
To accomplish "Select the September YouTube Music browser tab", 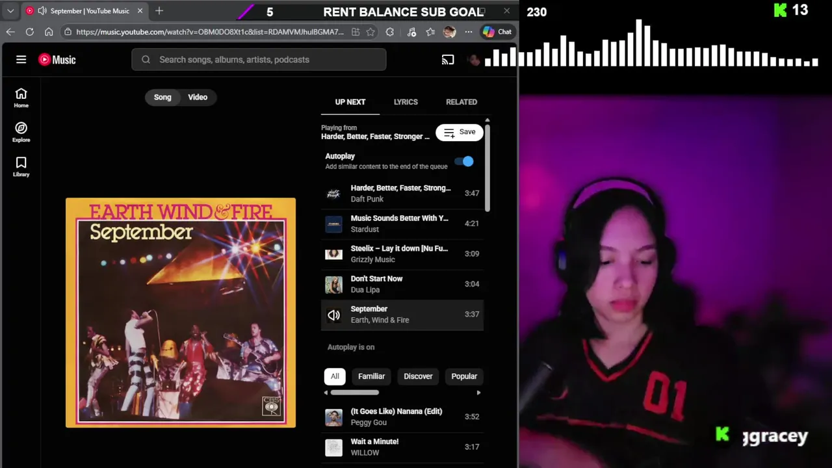I will click(84, 11).
